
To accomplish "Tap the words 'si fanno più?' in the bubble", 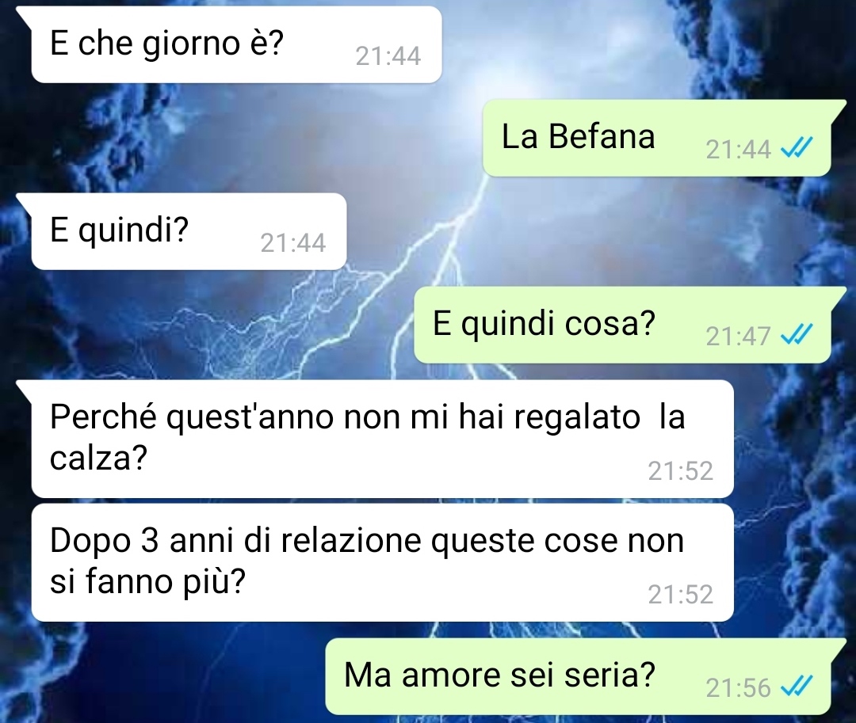I will 148,582.
